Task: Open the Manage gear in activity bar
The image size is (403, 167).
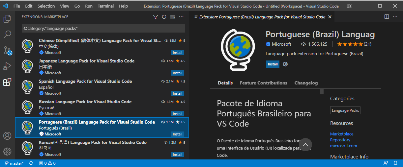Action: pos(7,152)
